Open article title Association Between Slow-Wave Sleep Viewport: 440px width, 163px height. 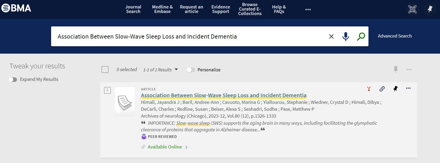[224, 95]
